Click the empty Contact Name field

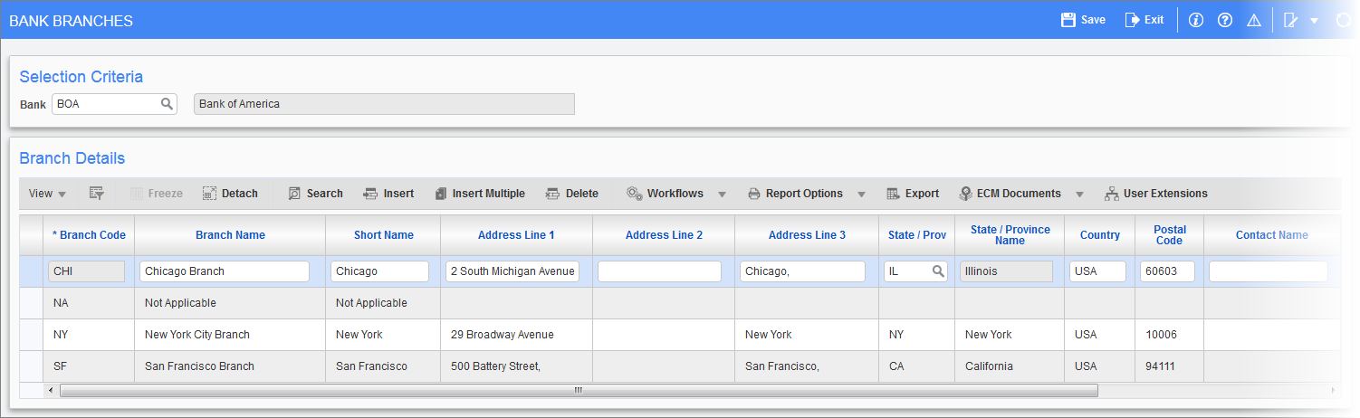click(1269, 271)
